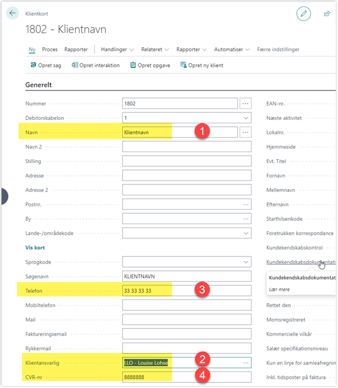Click the Inkl. tidsposter på faktura label
Screen dimensions: 338x388
(296, 377)
